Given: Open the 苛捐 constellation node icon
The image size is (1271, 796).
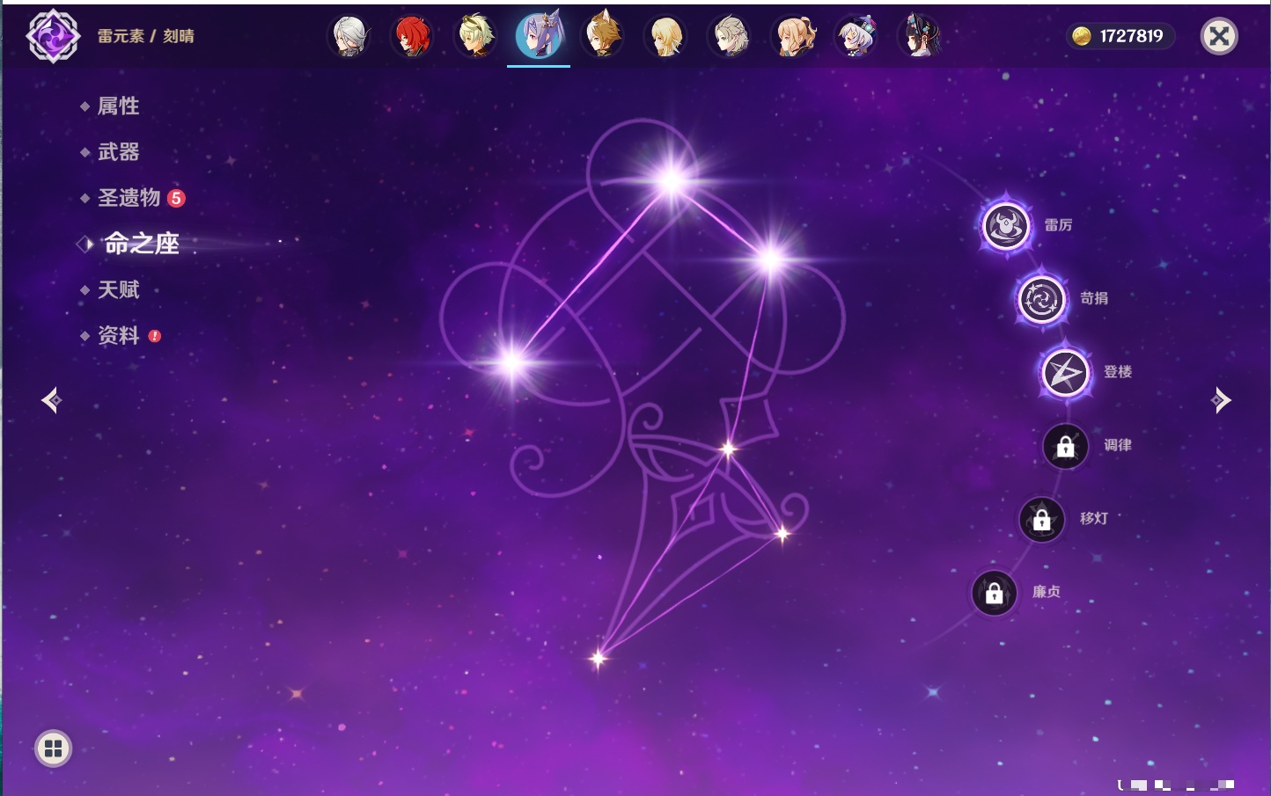Looking at the screenshot, I should coord(1042,299).
